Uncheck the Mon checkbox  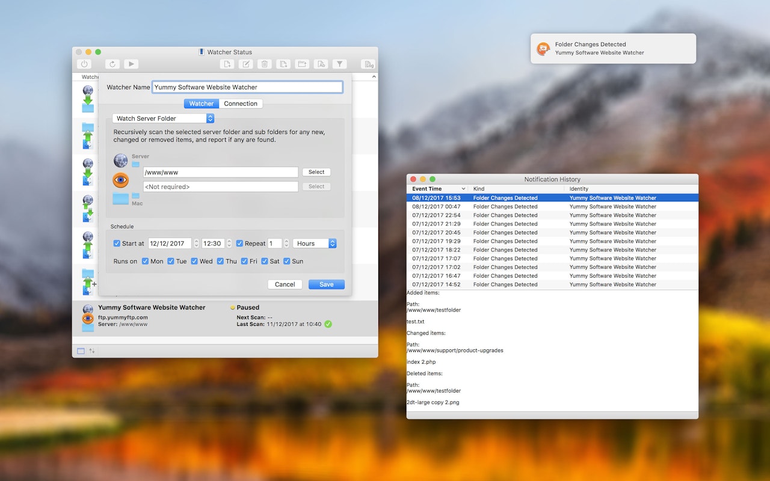[145, 261]
